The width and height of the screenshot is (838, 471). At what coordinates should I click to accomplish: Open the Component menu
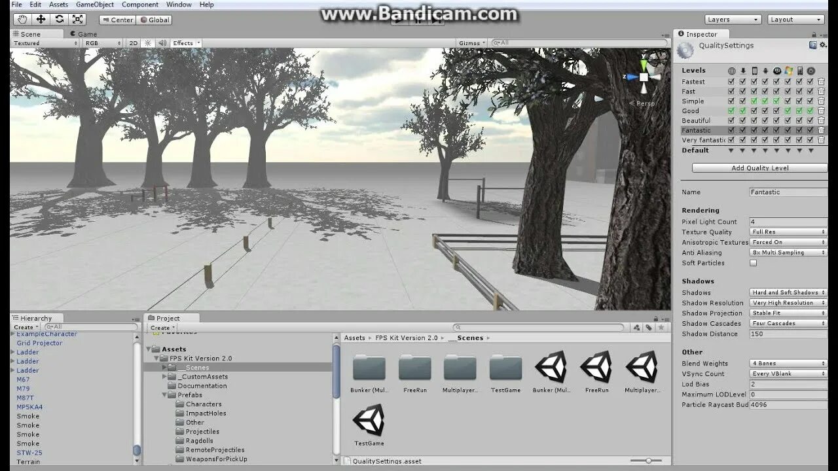[140, 5]
